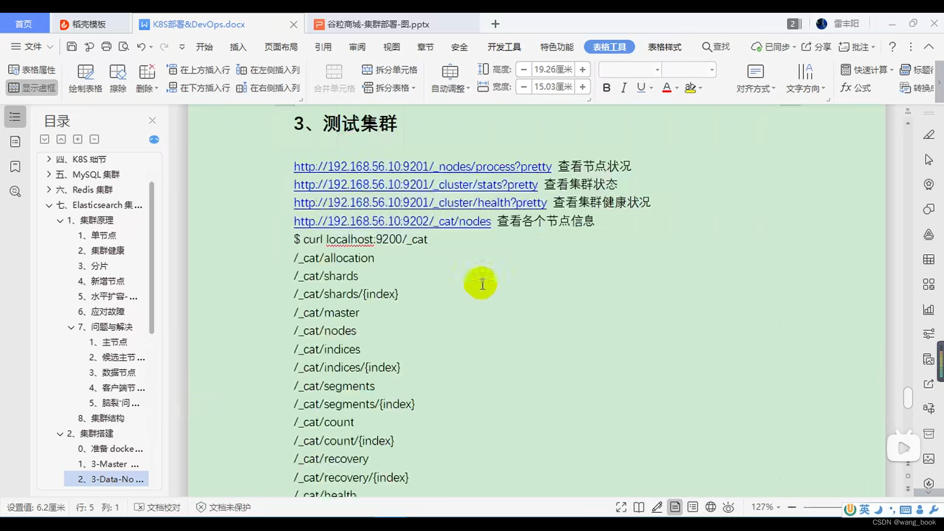Enable eye-protection mode icon in status bar
944x531 pixels.
click(728, 507)
